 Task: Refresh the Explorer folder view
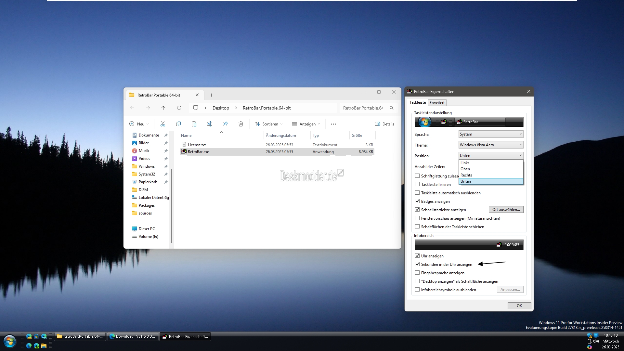[179, 108]
